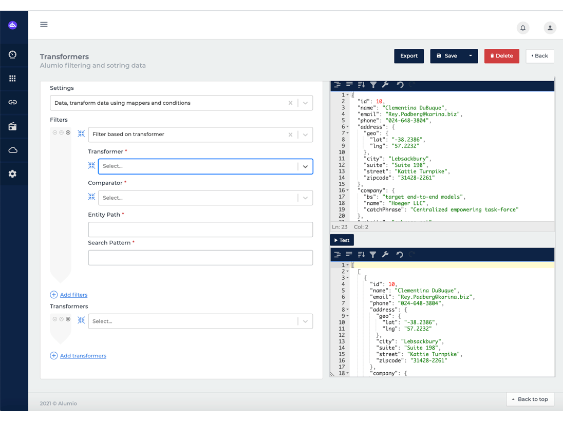Click the Save button
The height and width of the screenshot is (421, 563).
[447, 56]
